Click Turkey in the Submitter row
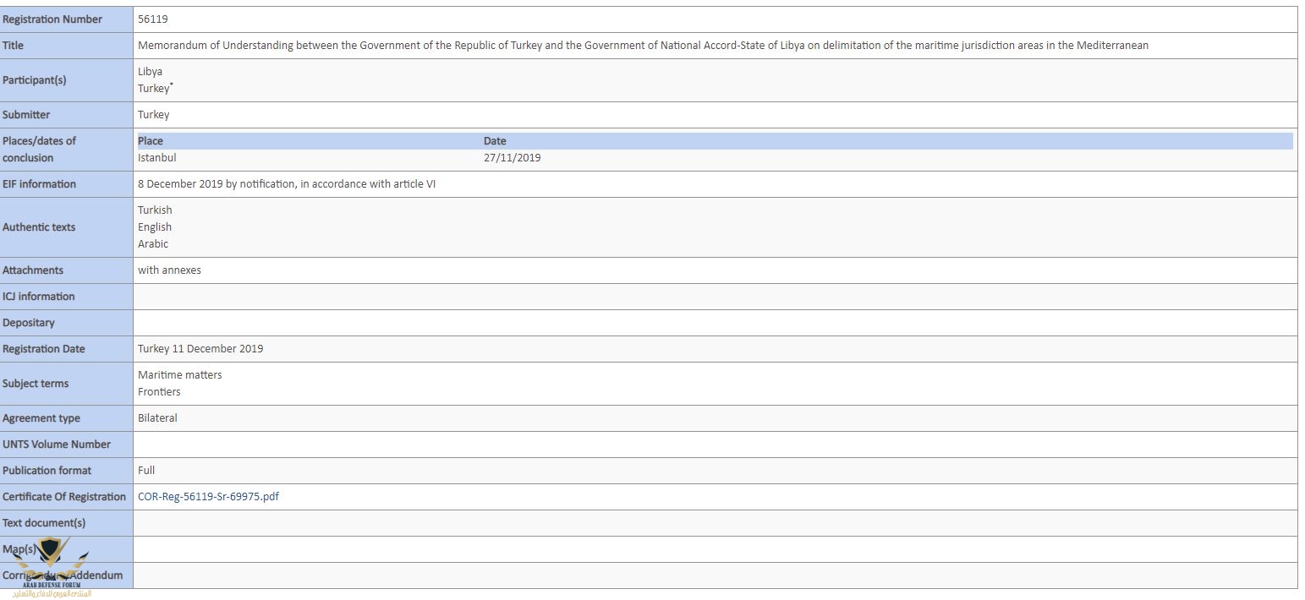Viewport: 1305px width, 600px height. click(x=153, y=115)
